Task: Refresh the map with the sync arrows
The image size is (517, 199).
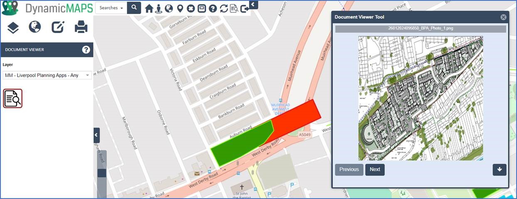Action: point(224,8)
